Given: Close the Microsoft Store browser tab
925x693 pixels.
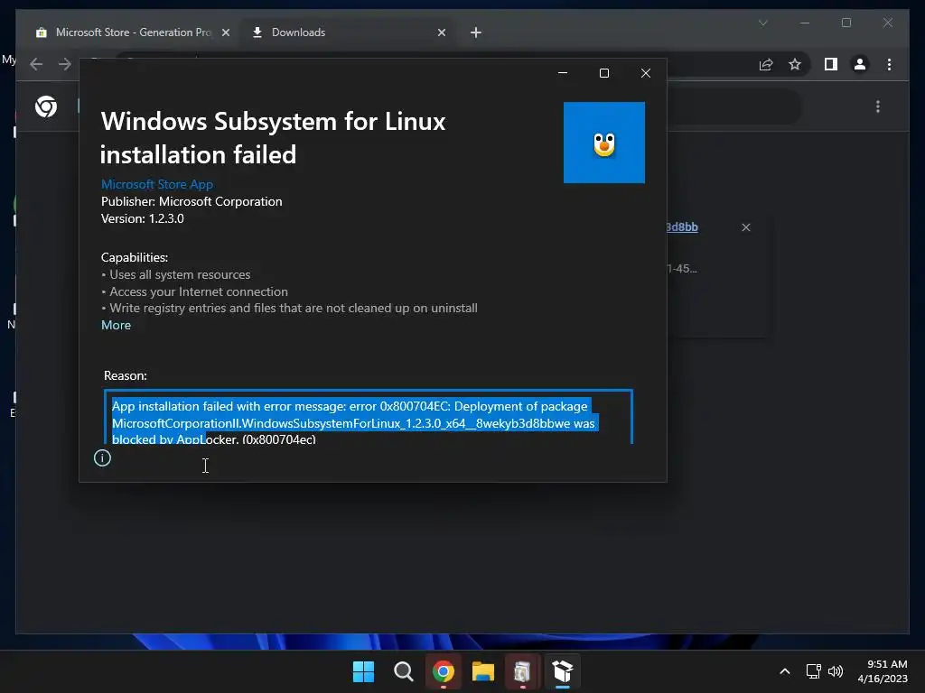Looking at the screenshot, I should [x=225, y=32].
